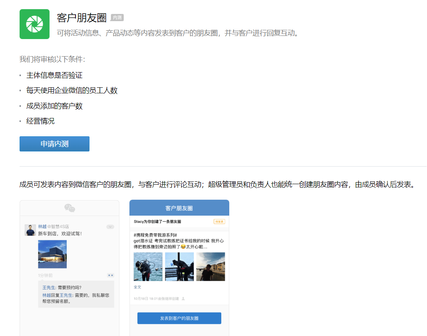Click the text Stacy为你创建了一条朋友圈
This screenshot has height=336, width=427.
(x=157, y=222)
